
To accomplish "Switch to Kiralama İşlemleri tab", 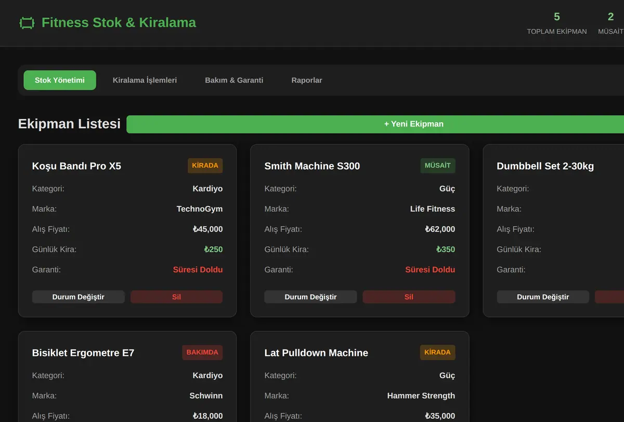I will [x=145, y=80].
